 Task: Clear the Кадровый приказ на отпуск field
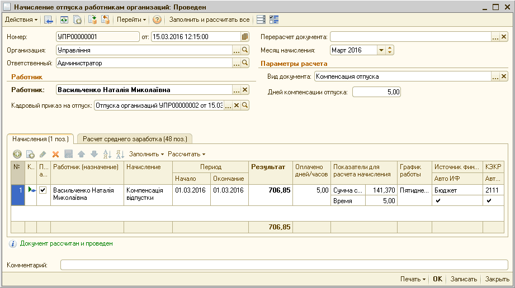pos(237,105)
